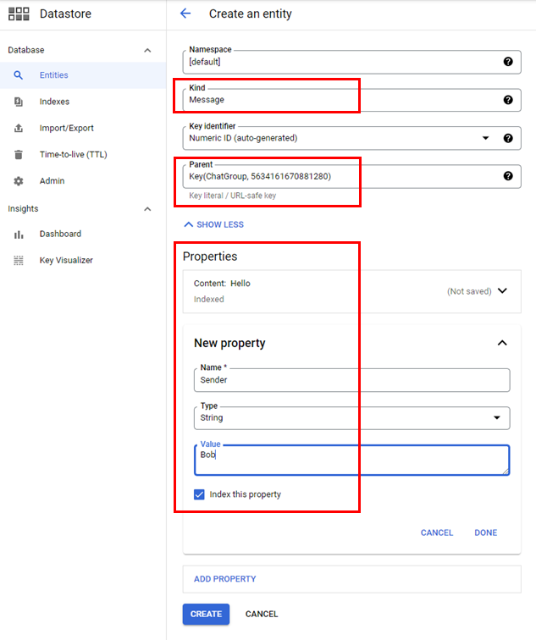Click the Key Visualizer icon in sidebar
The image size is (536, 640).
click(x=19, y=261)
